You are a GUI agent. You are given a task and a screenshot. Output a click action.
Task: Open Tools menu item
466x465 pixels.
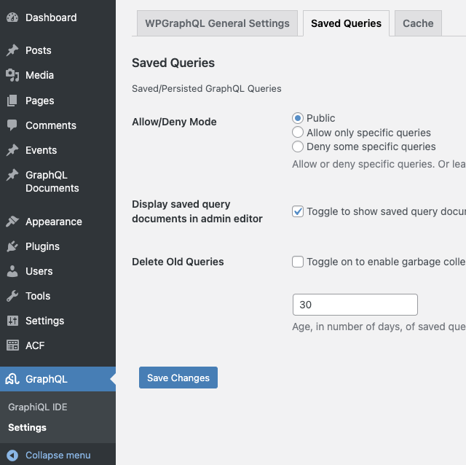point(58,296)
